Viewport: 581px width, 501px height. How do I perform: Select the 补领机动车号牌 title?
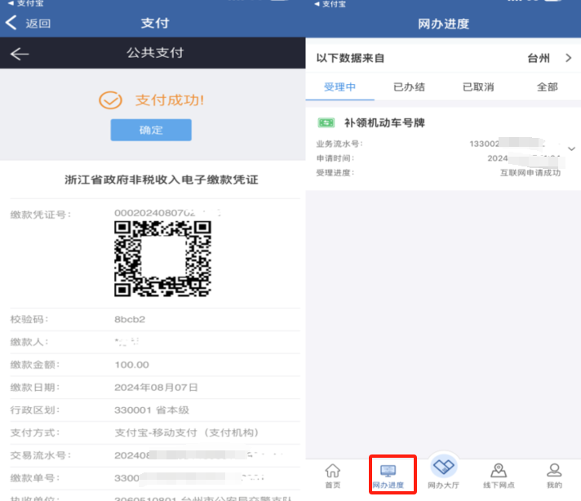(384, 122)
